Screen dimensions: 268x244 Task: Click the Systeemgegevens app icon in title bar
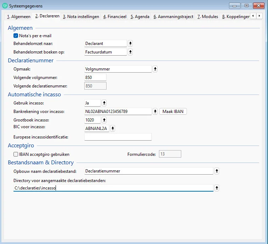point(5,5)
